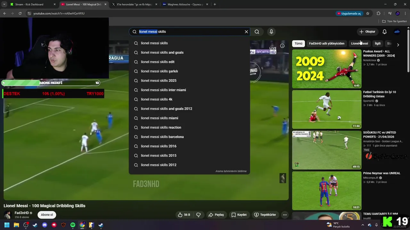Open a new browser tab
The image size is (410, 230).
(215, 4)
